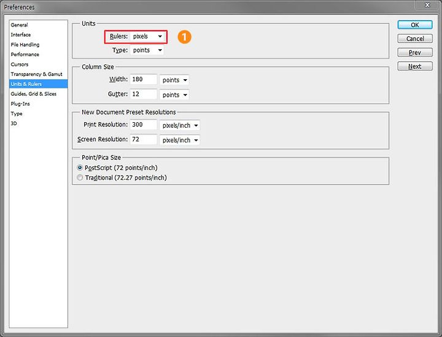Open the Plug-Ins preferences category
The width and height of the screenshot is (442, 337).
click(38, 104)
